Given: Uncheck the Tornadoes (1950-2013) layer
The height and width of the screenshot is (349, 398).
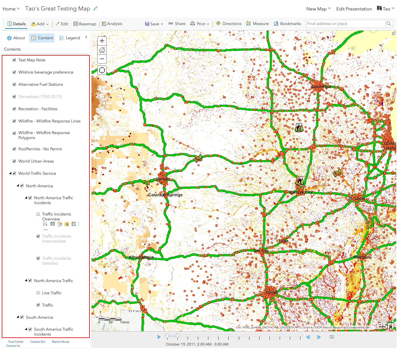Looking at the screenshot, I should pos(14,96).
